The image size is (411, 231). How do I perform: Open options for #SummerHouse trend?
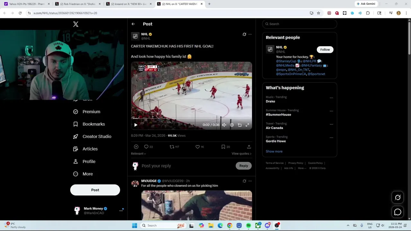coord(331,111)
